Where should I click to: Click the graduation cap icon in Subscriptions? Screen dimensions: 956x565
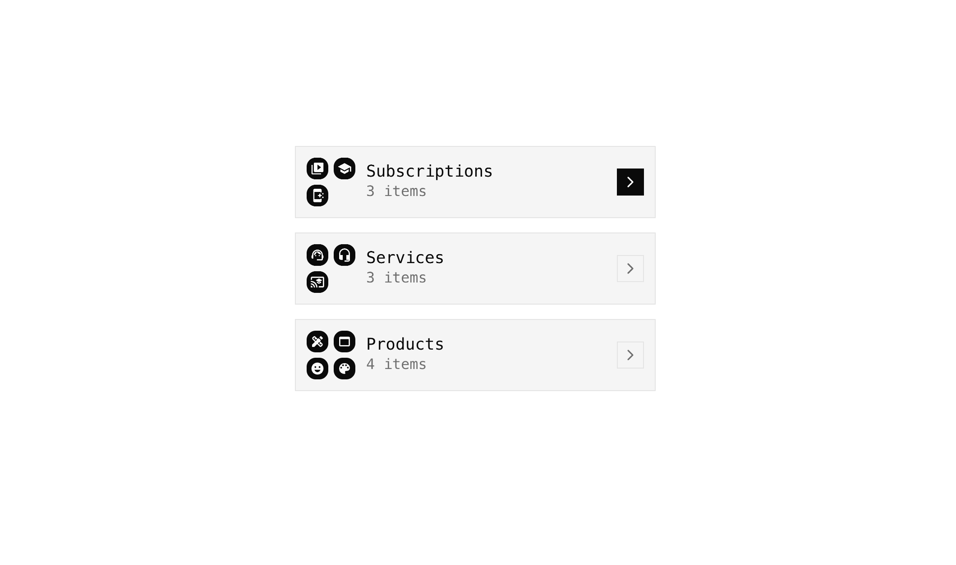345,169
